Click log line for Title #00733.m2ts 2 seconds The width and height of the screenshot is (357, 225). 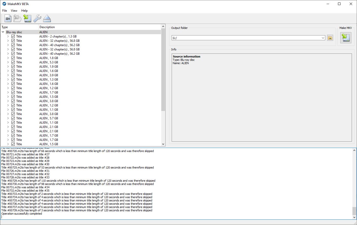point(77,194)
